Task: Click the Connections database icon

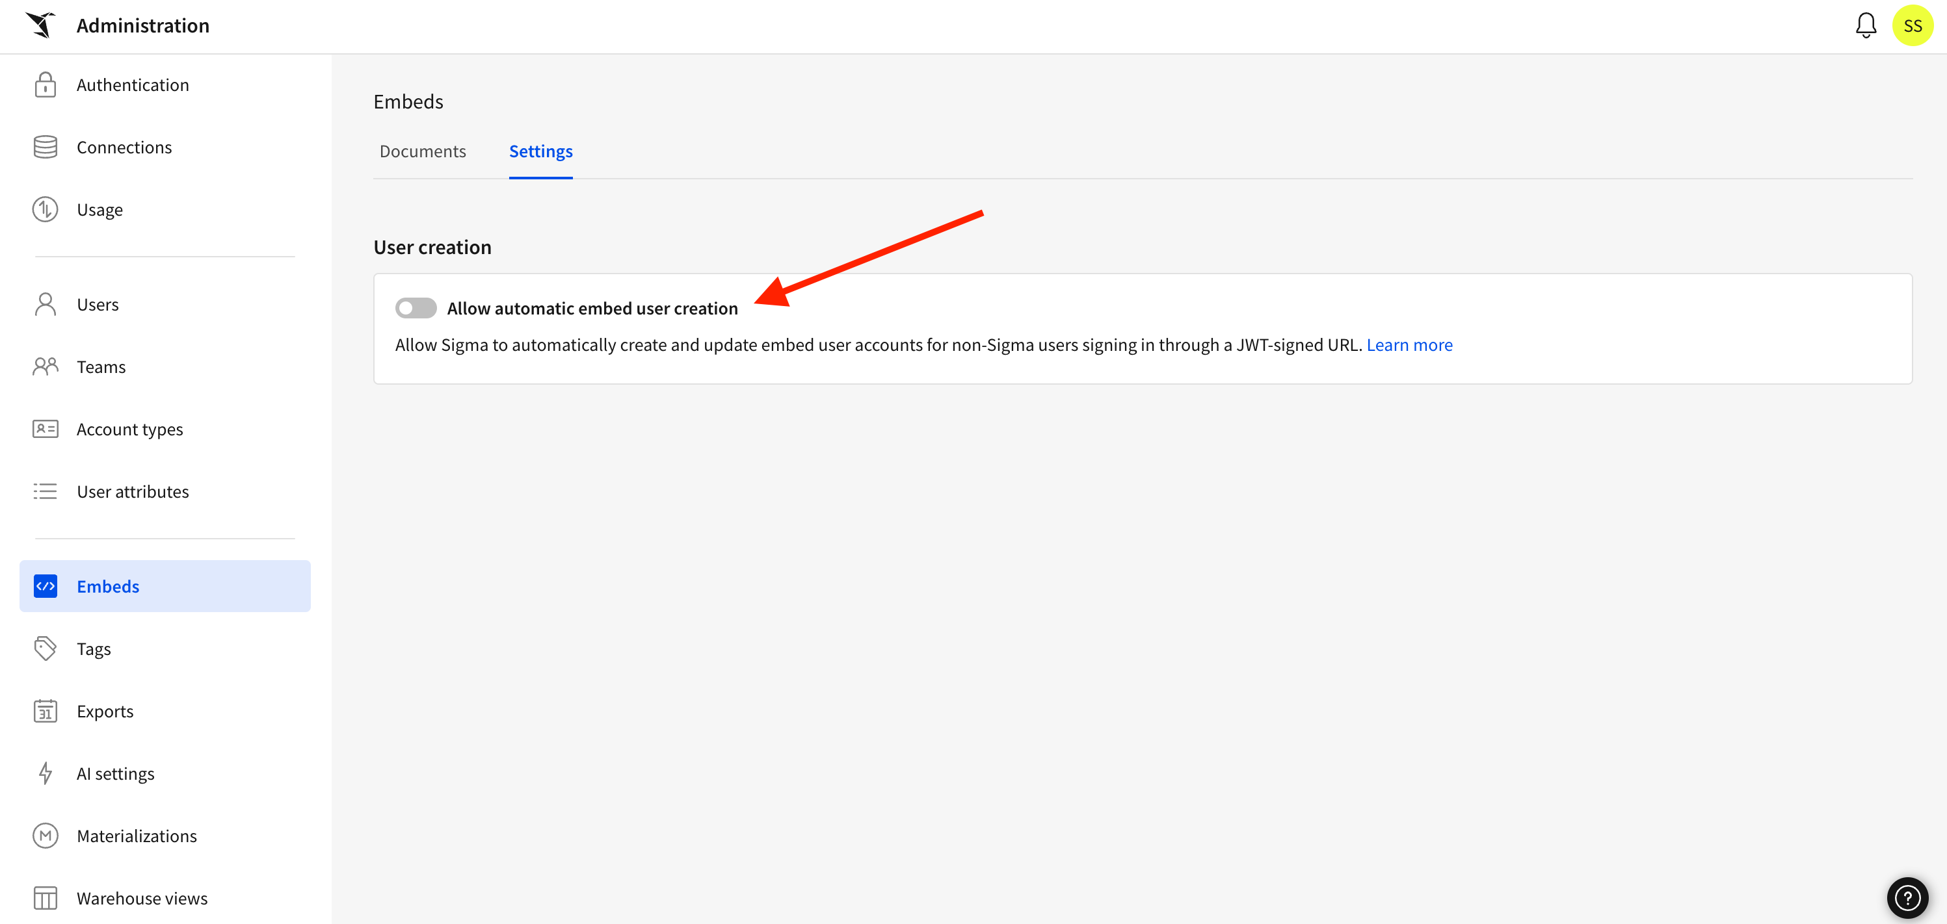Action: point(46,148)
